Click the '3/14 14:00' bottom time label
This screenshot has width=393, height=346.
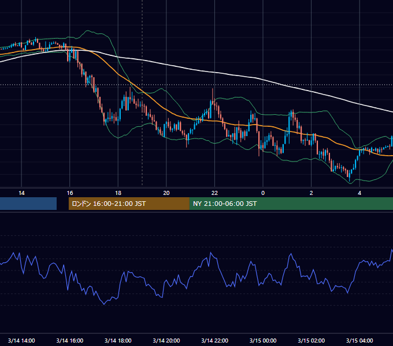(21, 340)
